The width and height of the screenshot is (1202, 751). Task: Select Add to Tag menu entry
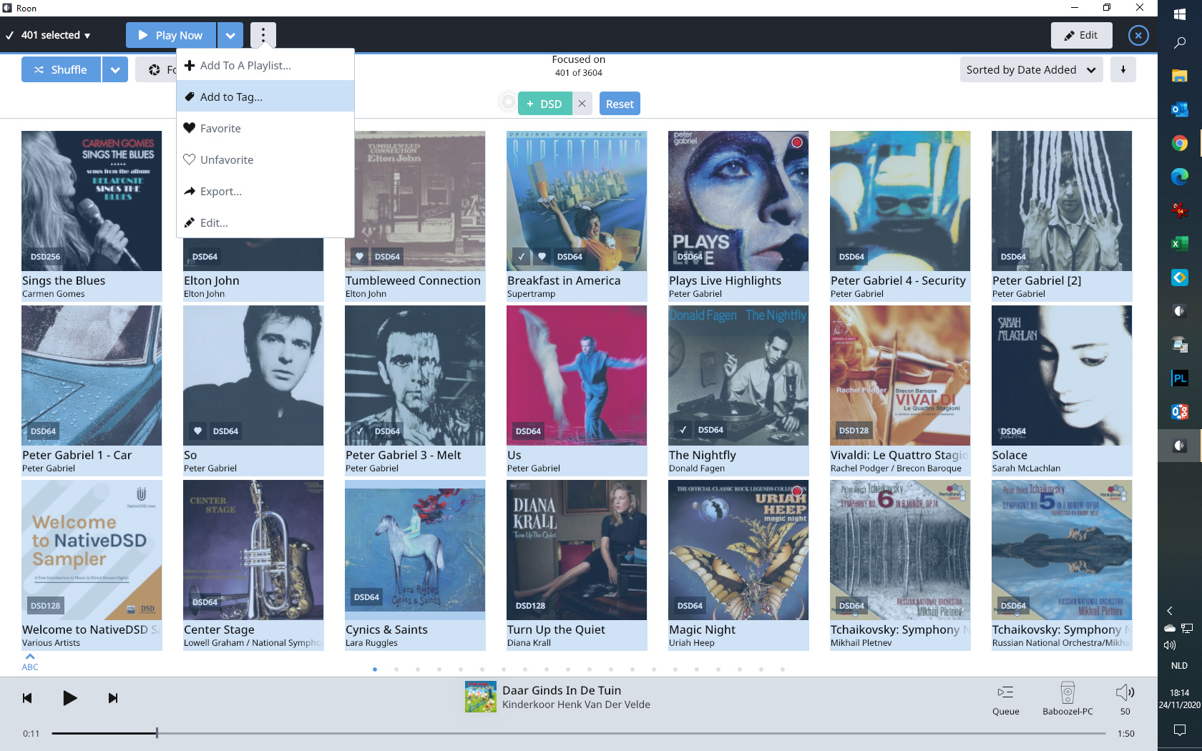265,97
